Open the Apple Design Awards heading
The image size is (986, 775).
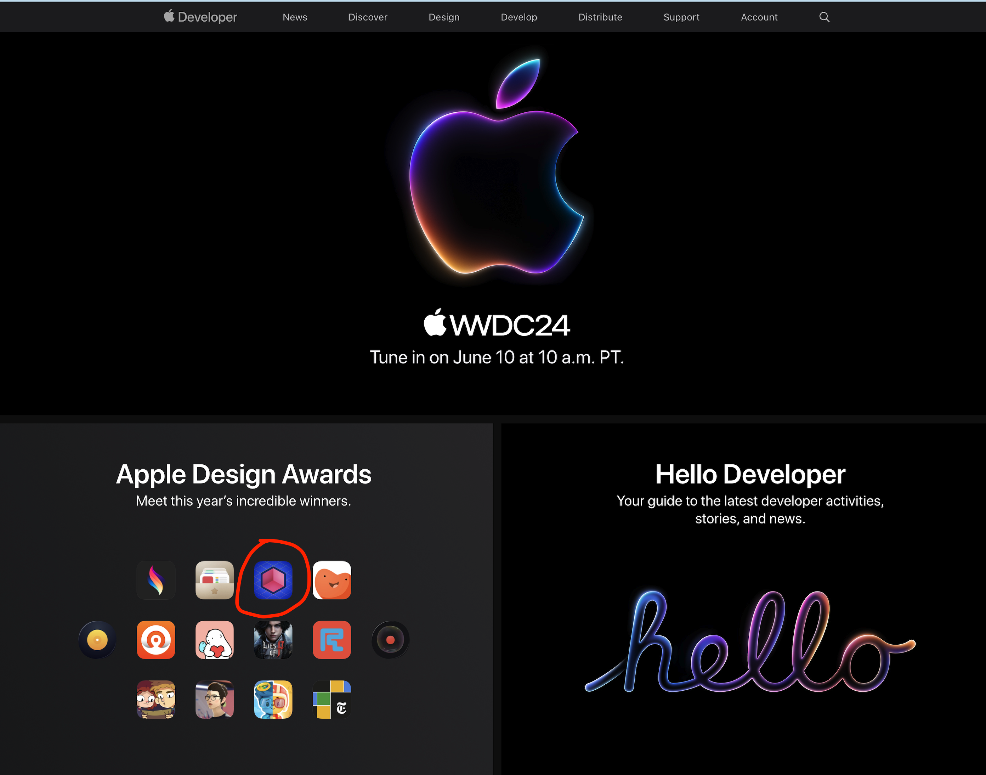coord(244,474)
